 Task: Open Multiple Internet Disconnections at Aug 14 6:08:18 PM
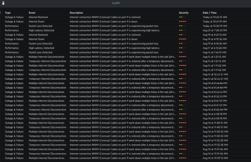click(x=47, y=114)
